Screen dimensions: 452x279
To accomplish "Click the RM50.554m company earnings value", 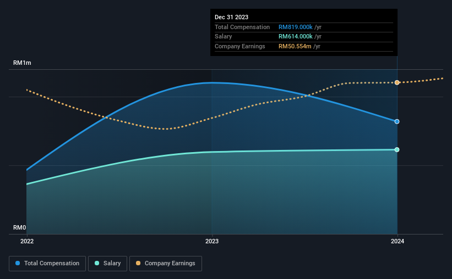I will 295,46.
